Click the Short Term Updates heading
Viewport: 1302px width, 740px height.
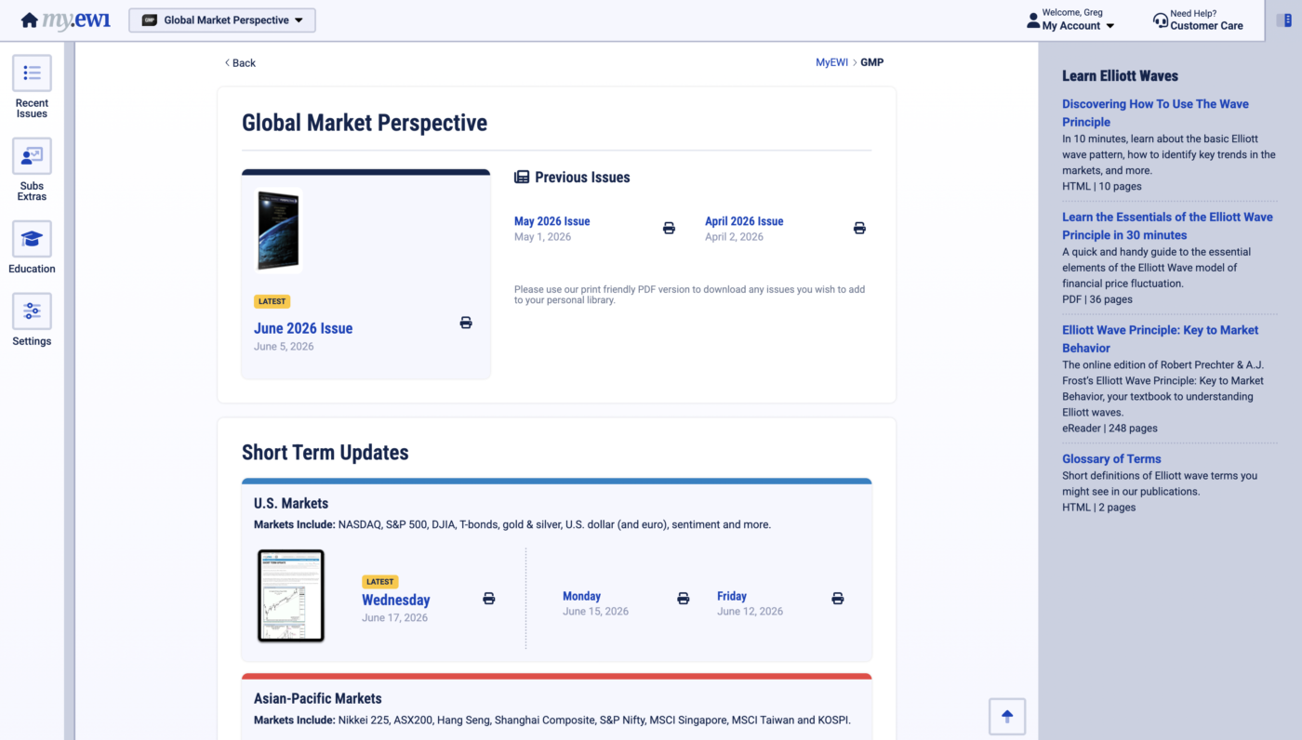tap(325, 453)
